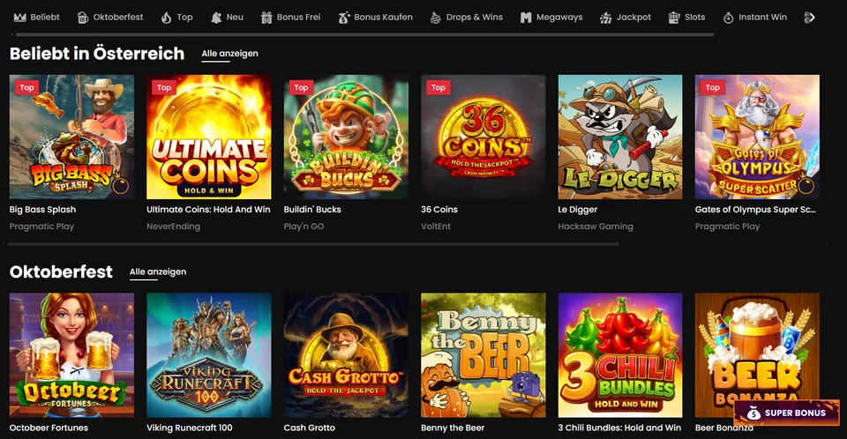Open the Beliebt category tab

pos(37,18)
